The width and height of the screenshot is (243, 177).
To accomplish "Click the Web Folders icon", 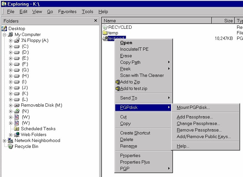I will point(17,134).
